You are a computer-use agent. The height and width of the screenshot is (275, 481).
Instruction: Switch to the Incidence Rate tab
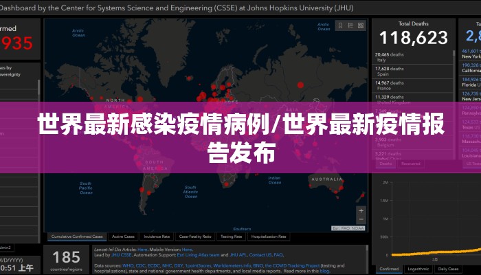(x=157, y=236)
